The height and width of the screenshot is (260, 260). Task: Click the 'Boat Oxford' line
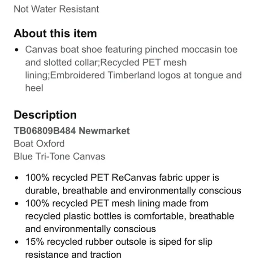(39, 143)
